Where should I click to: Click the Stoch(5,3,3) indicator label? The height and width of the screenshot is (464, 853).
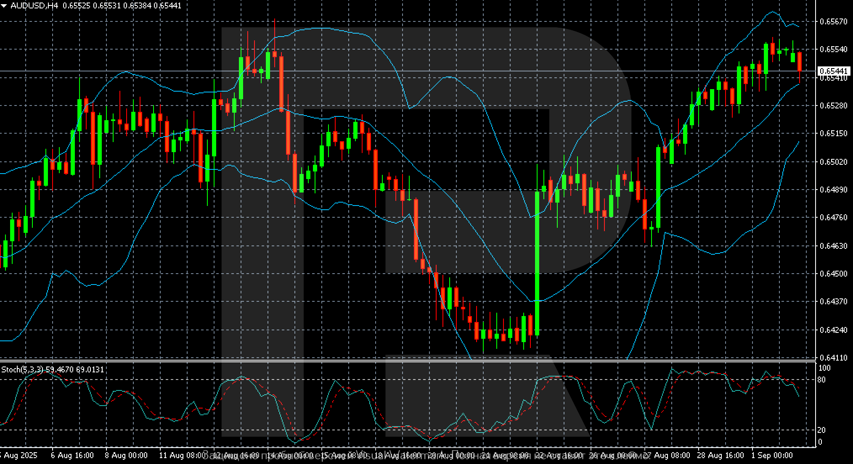point(22,369)
